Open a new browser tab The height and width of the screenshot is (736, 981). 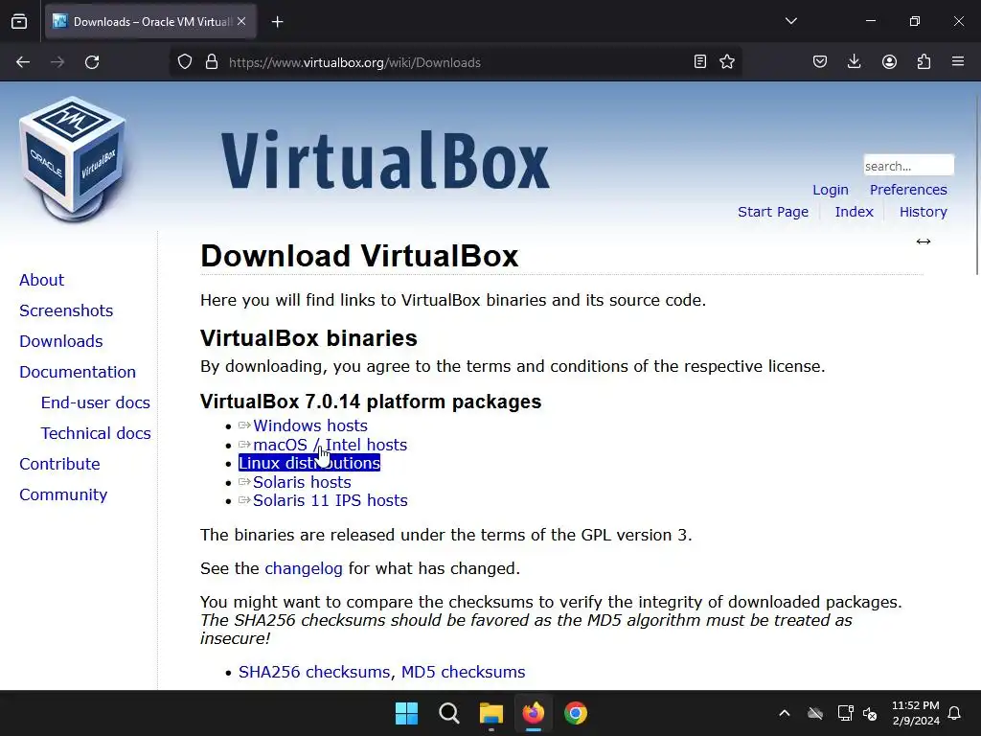(277, 22)
